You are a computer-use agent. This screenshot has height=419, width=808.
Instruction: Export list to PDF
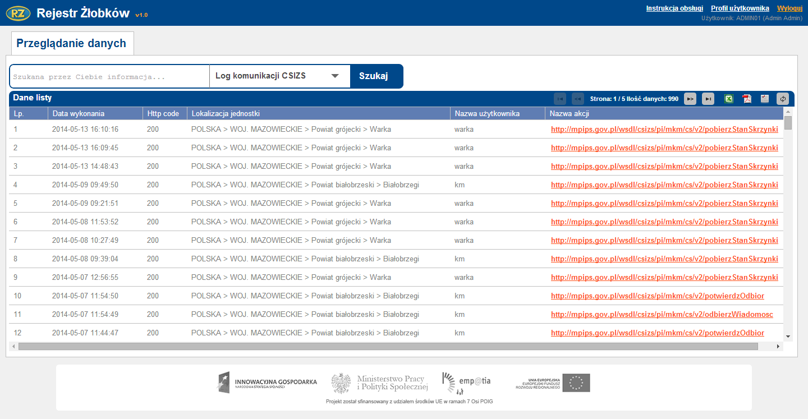[x=747, y=99]
